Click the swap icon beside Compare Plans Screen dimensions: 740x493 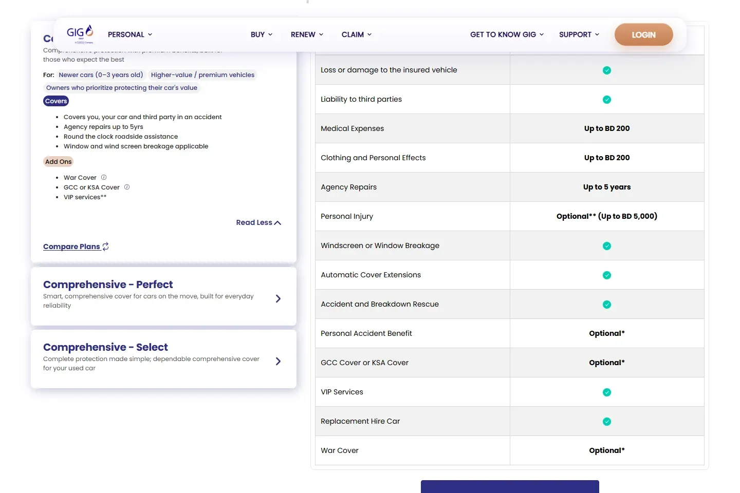click(105, 246)
